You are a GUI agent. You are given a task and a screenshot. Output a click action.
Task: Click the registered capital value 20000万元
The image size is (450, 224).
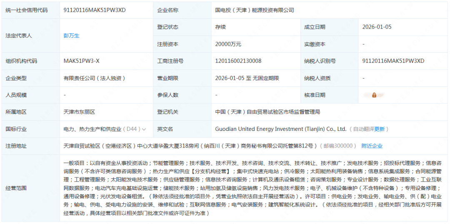pos(228,44)
